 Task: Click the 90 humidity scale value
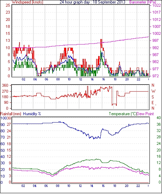pos(2,125)
